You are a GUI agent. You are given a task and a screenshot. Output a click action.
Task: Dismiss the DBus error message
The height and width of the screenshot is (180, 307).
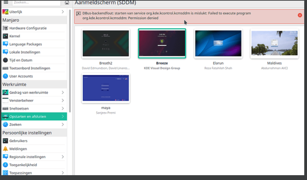point(300,15)
